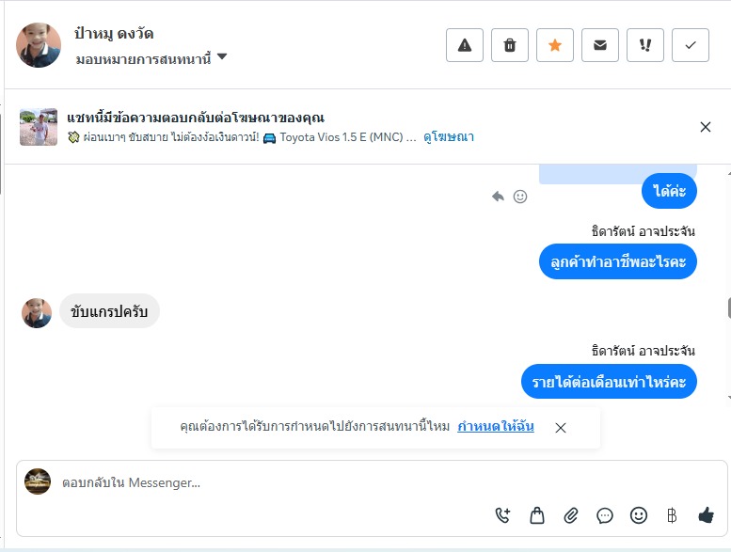Image resolution: width=731 pixels, height=552 pixels.
Task: Open the emoji picker in composer
Action: click(639, 515)
